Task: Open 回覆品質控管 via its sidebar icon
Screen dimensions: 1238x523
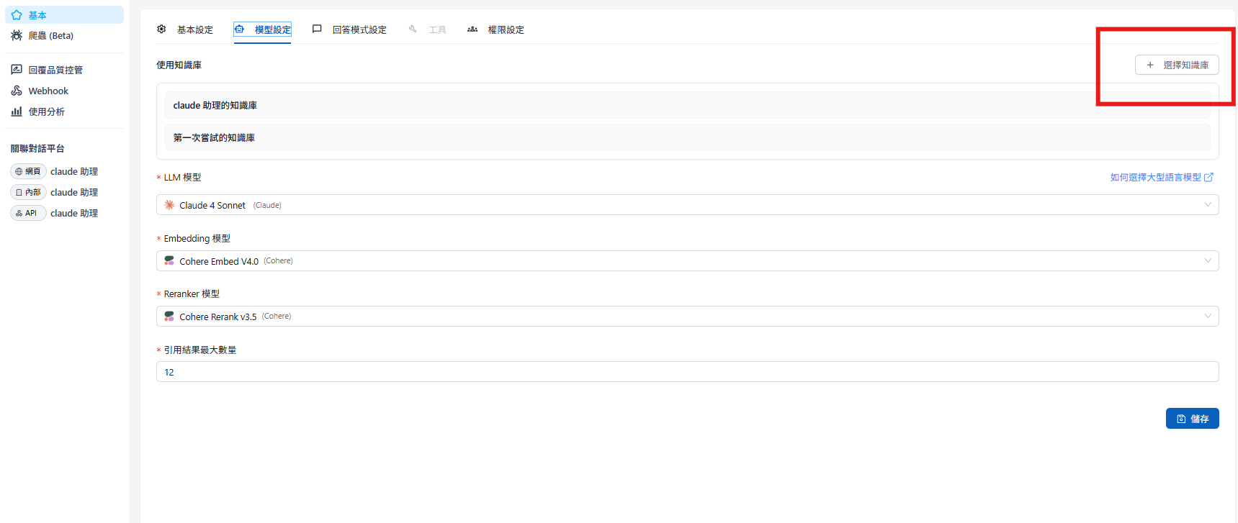Action: 17,70
